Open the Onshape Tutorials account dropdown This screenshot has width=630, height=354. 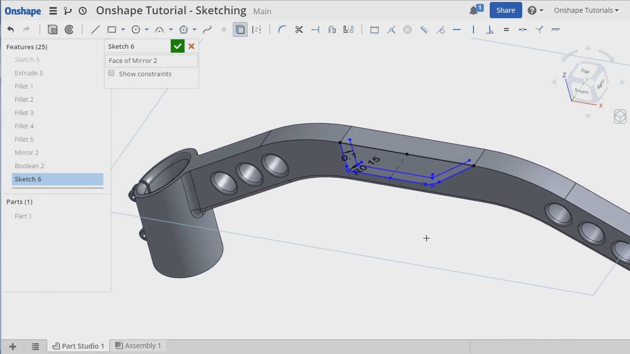pyautogui.click(x=586, y=10)
